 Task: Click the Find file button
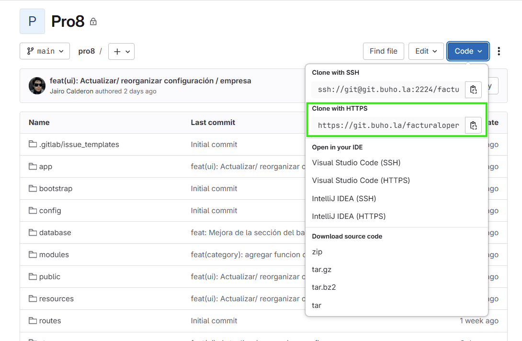383,51
